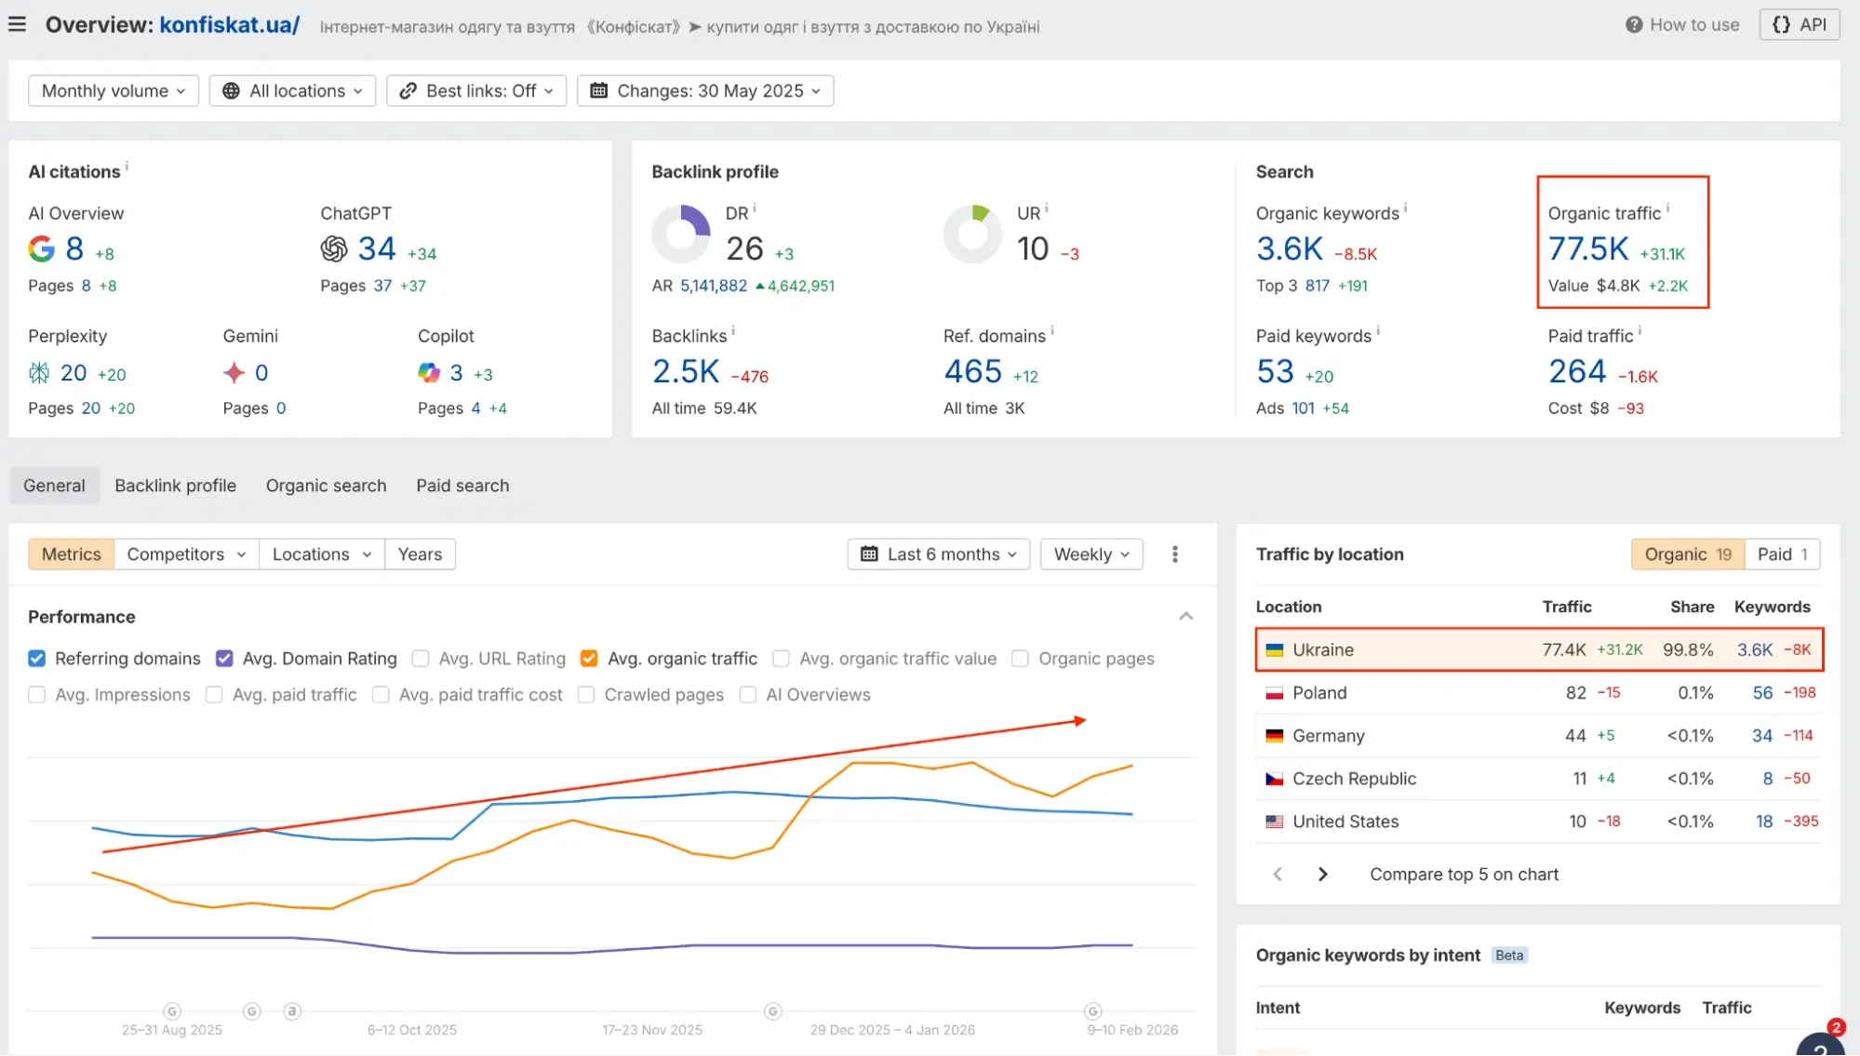Click info icon next to Organic traffic
The width and height of the screenshot is (1860, 1056).
point(1667,208)
